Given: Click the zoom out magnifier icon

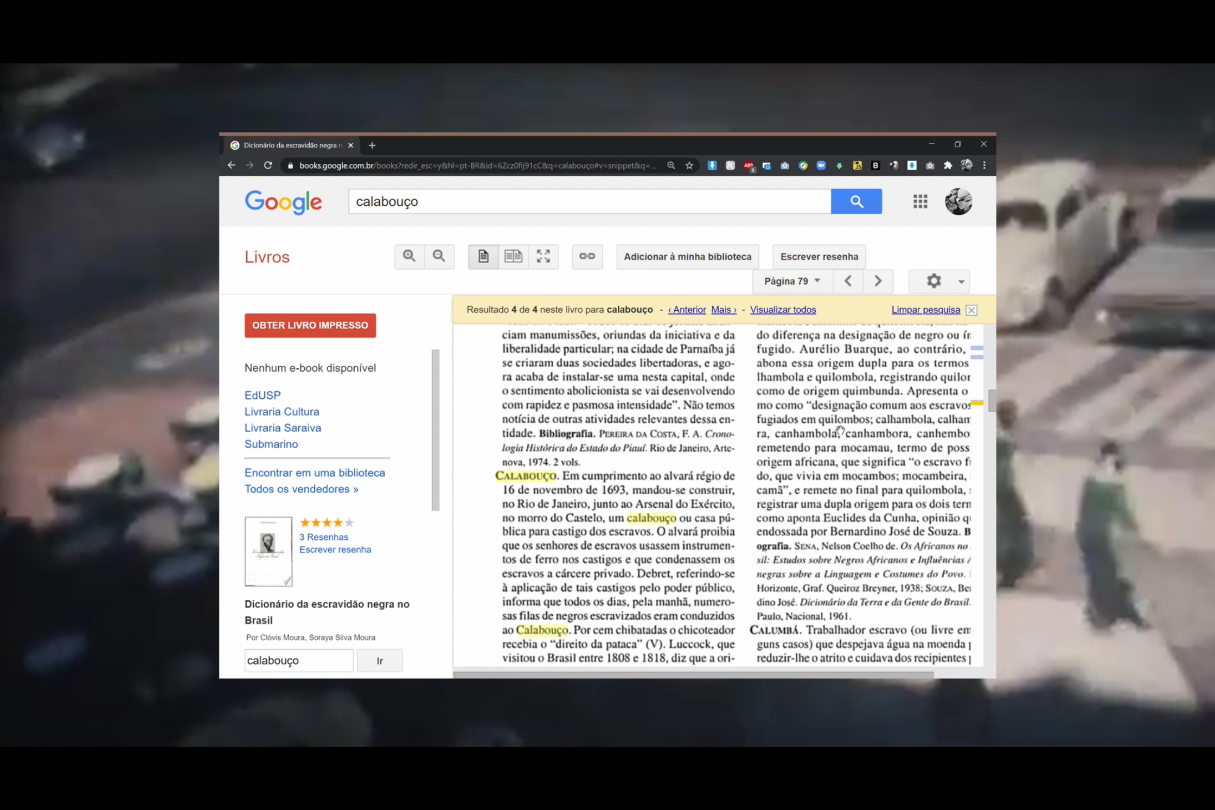Looking at the screenshot, I should click(x=439, y=256).
